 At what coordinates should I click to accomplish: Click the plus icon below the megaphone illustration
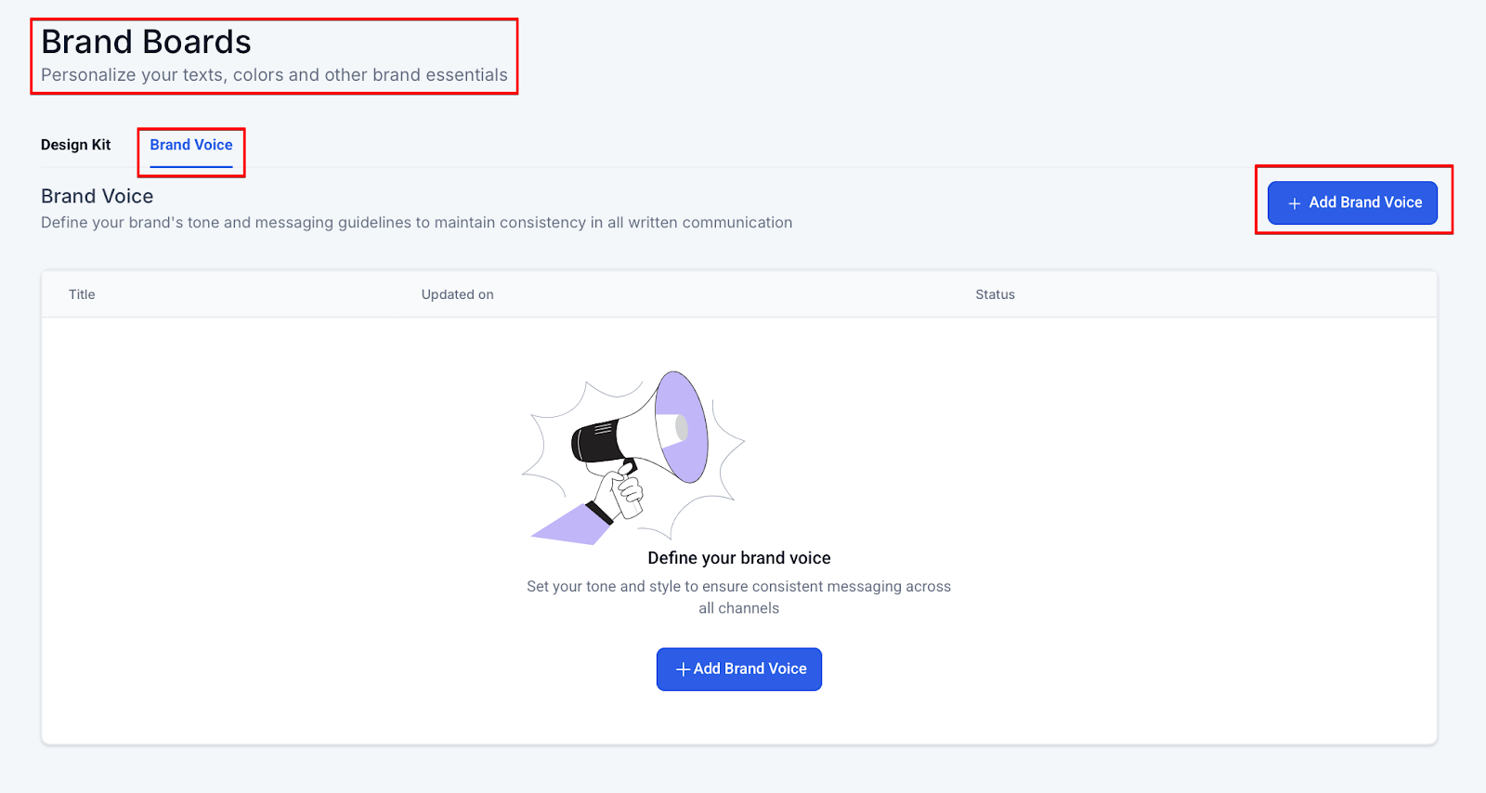pyautogui.click(x=683, y=669)
